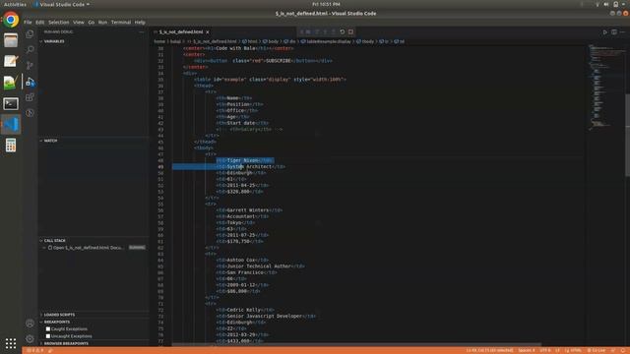Open the Files app in the dock
630x354 pixels.
tap(11, 40)
